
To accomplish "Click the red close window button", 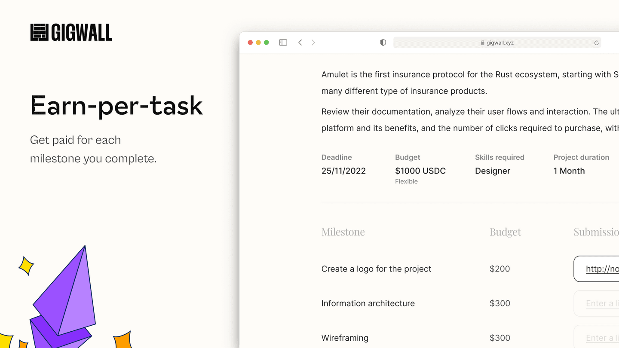I will coord(250,43).
